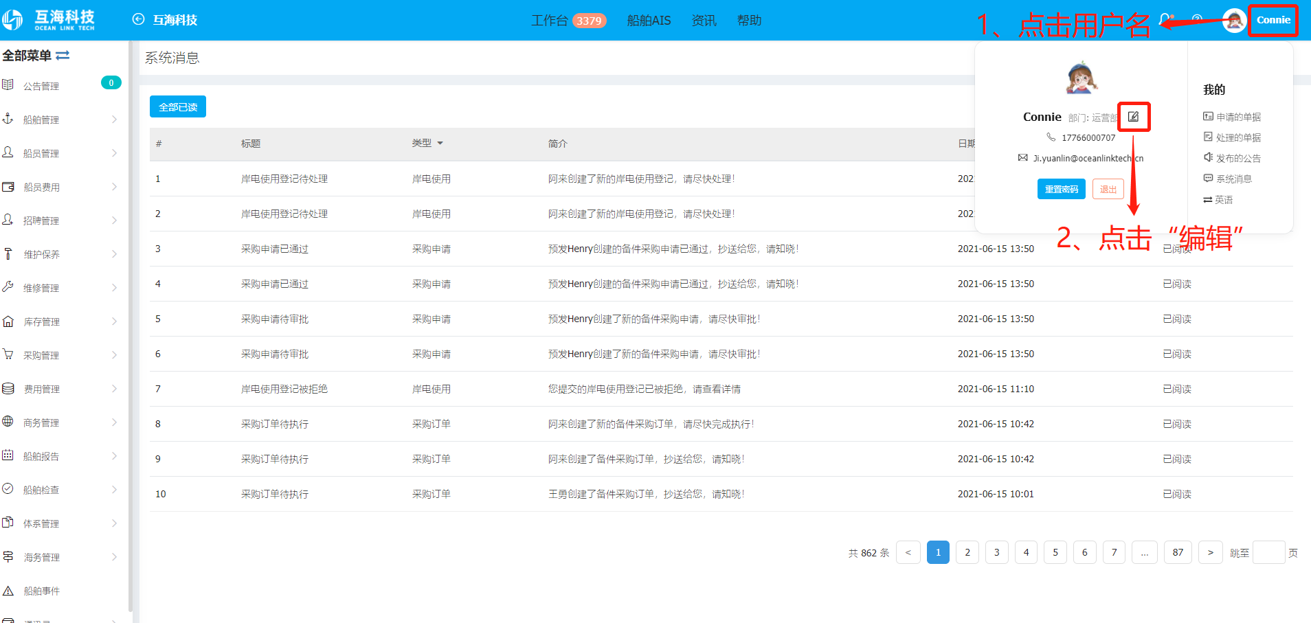
Task: Click the 2021-06-15 11:10 date cell
Action: tap(996, 389)
